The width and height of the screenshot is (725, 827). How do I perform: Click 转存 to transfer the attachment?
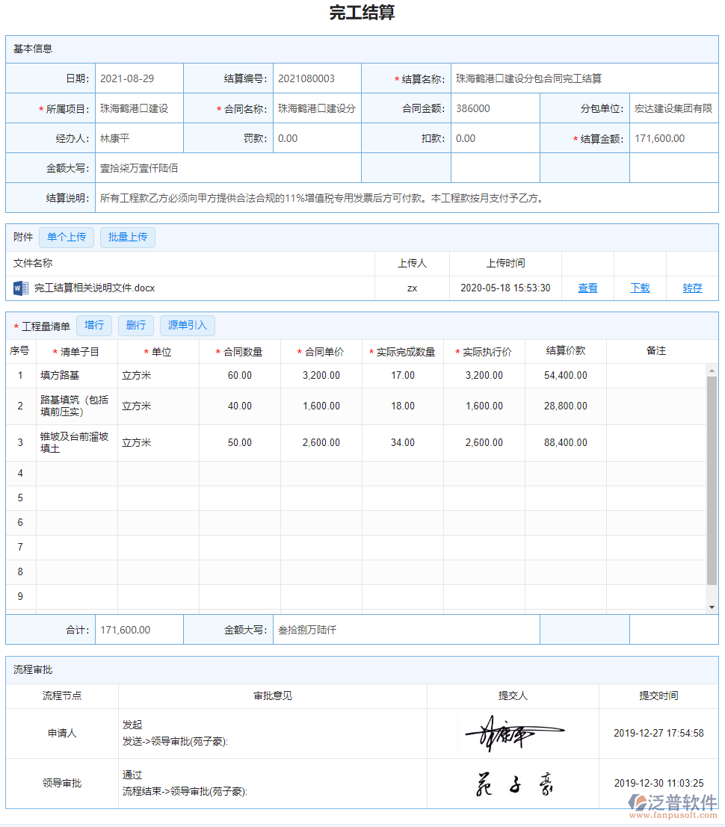692,288
